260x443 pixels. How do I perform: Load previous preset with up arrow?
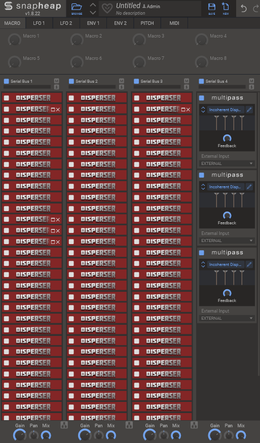[93, 5]
